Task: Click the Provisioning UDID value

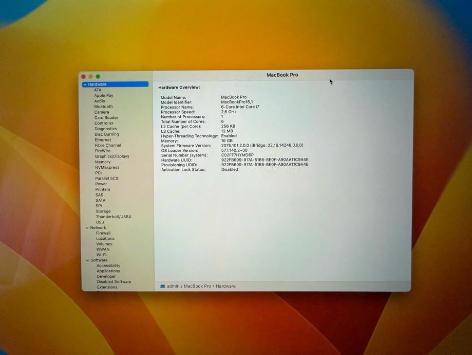Action: 265,165
